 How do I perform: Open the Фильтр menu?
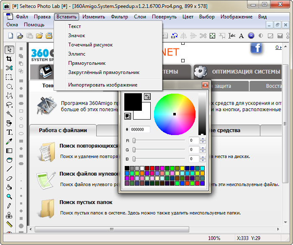coord(119,17)
